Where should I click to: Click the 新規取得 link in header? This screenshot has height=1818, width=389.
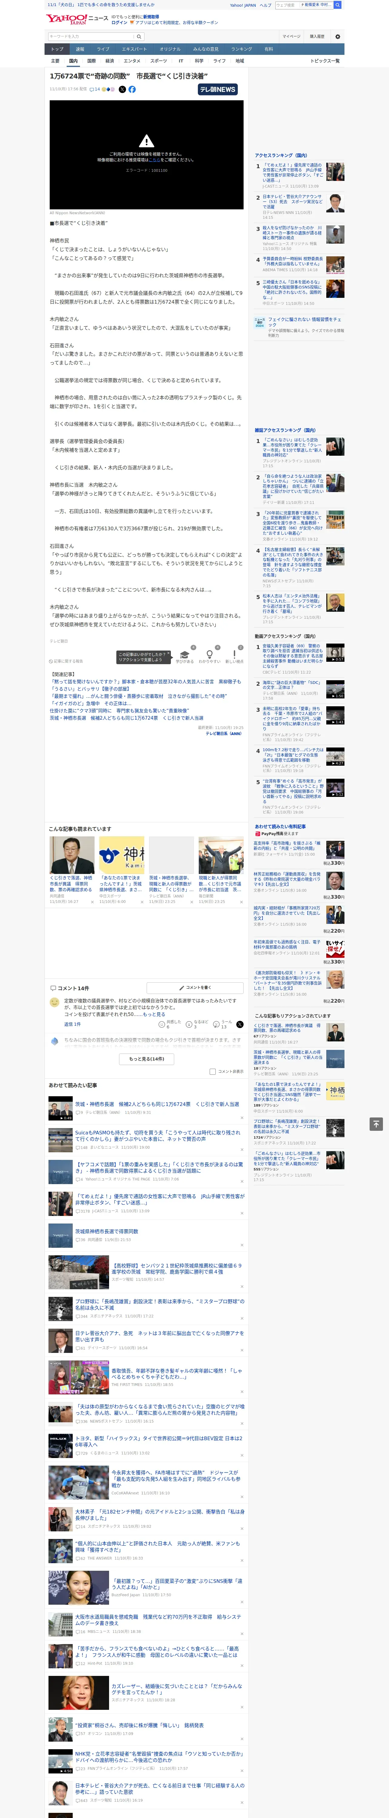tap(151, 16)
